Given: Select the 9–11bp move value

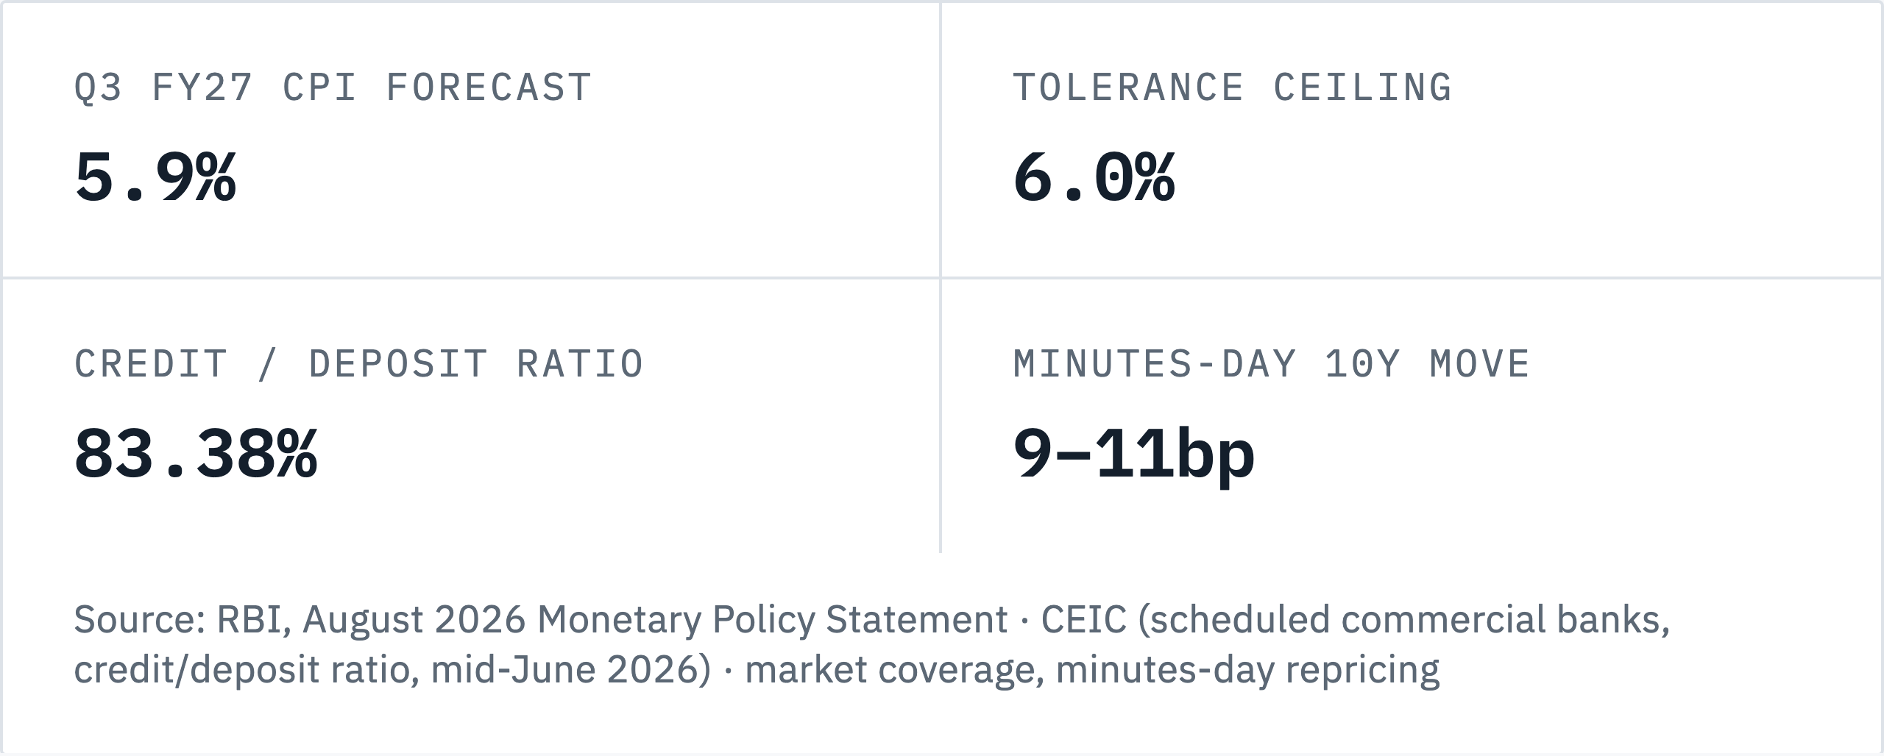Looking at the screenshot, I should 1134,455.
